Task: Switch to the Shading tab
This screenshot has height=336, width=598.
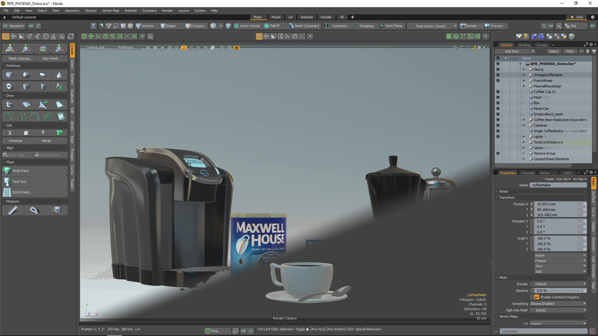Action: click(524, 45)
